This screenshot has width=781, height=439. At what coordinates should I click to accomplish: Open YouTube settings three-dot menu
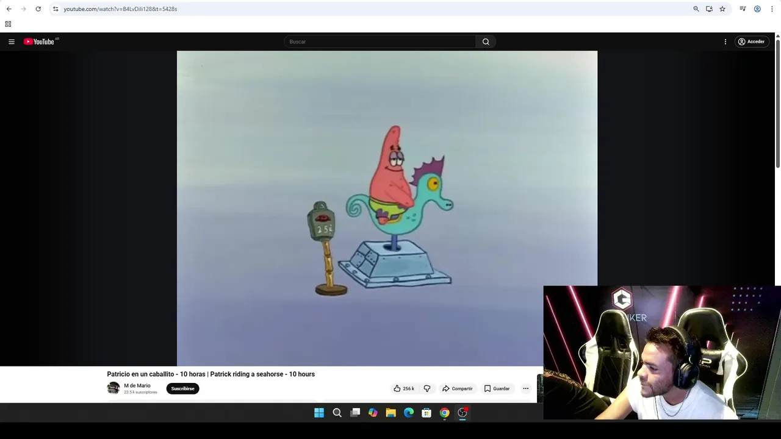coord(725,41)
